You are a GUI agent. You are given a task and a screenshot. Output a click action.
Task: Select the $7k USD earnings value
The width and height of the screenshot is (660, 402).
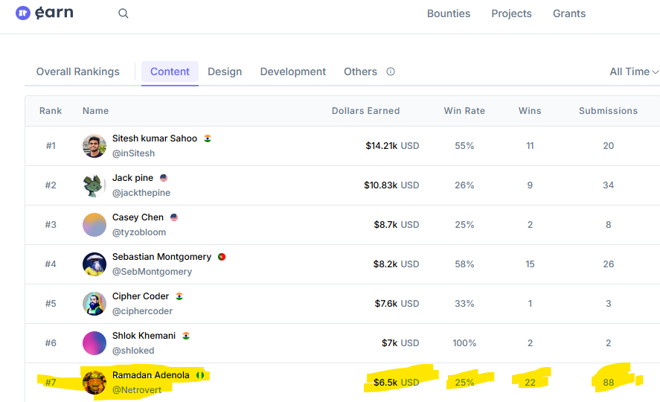(x=400, y=343)
